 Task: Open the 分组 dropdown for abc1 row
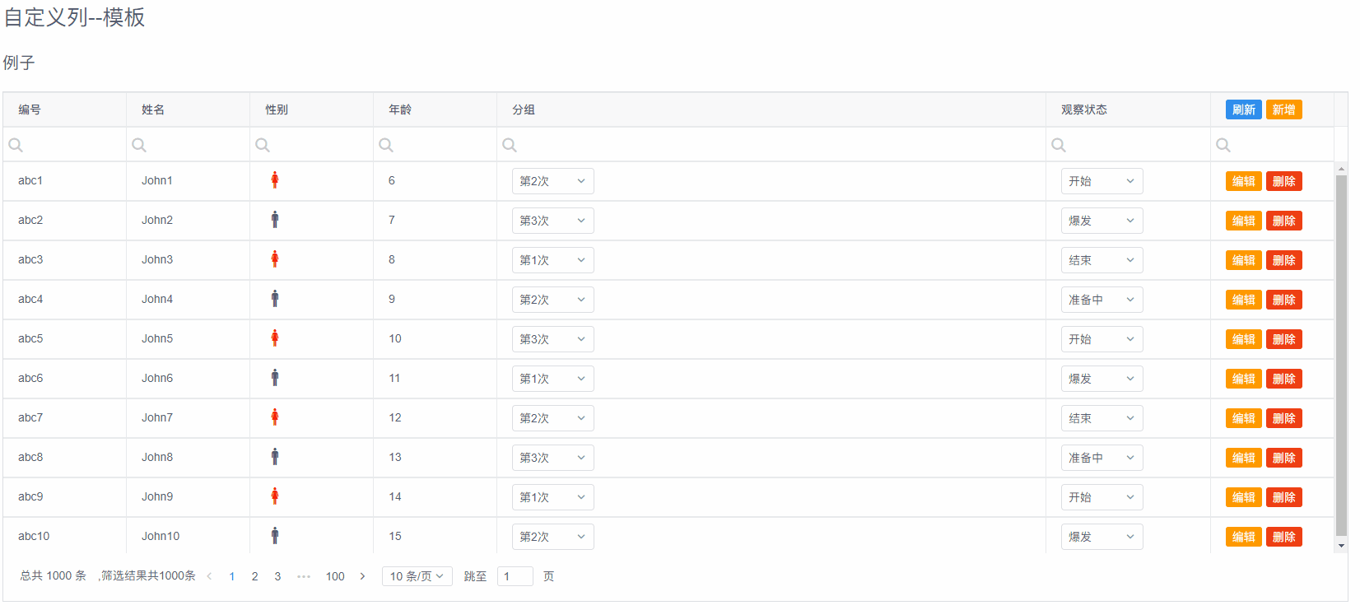pos(552,181)
